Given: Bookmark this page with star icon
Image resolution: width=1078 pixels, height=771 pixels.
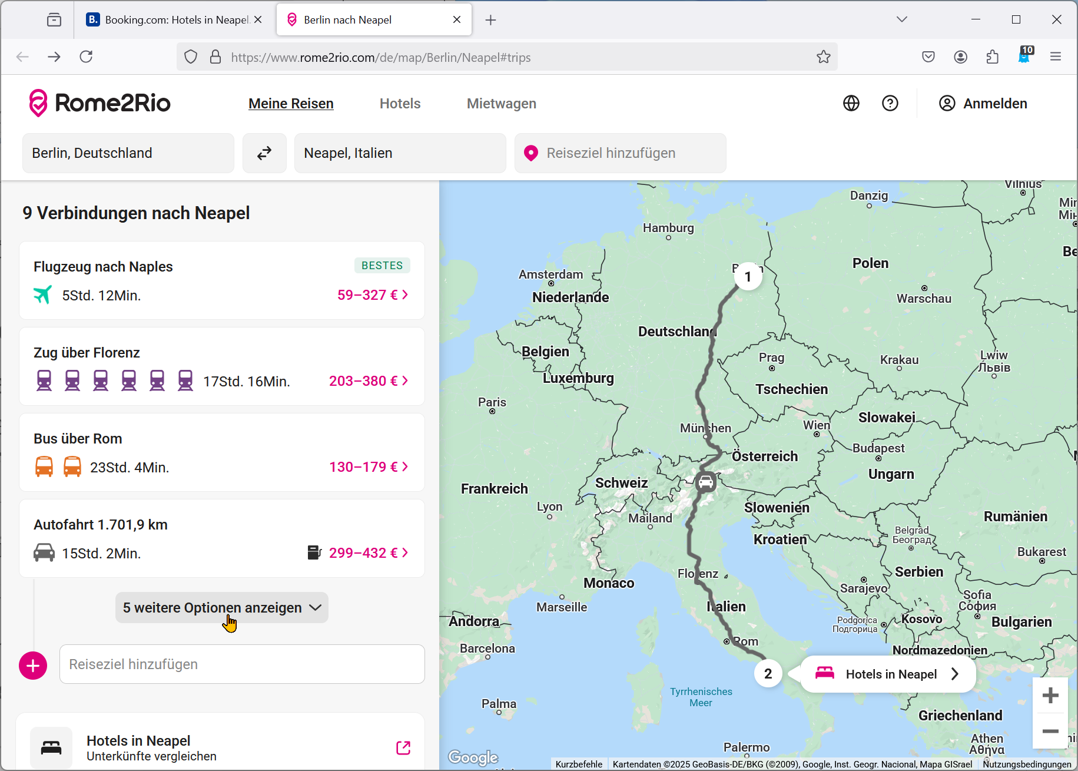Looking at the screenshot, I should point(824,57).
